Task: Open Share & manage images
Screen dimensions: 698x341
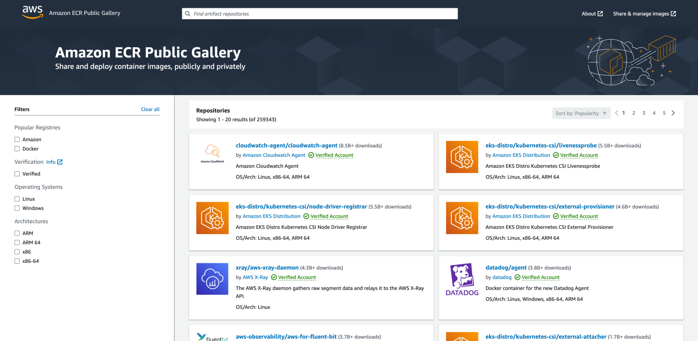Action: (643, 14)
